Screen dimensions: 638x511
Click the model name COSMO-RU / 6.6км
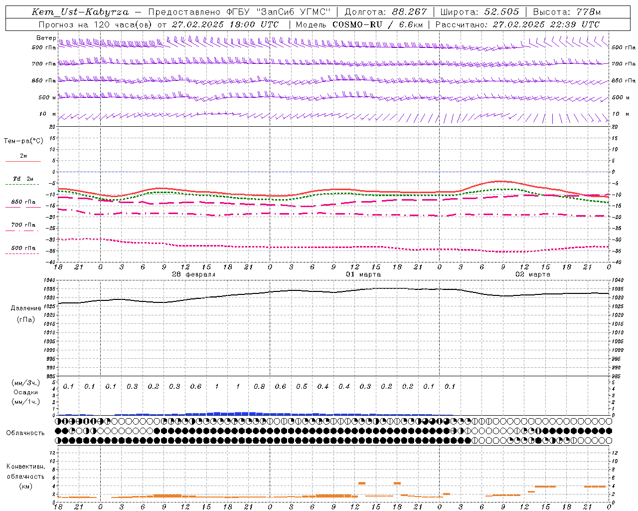click(377, 24)
